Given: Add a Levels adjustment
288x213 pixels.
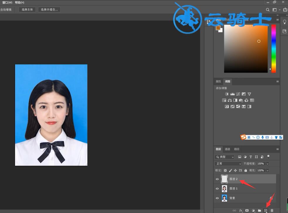Looking at the screenshot, I should point(233,94).
